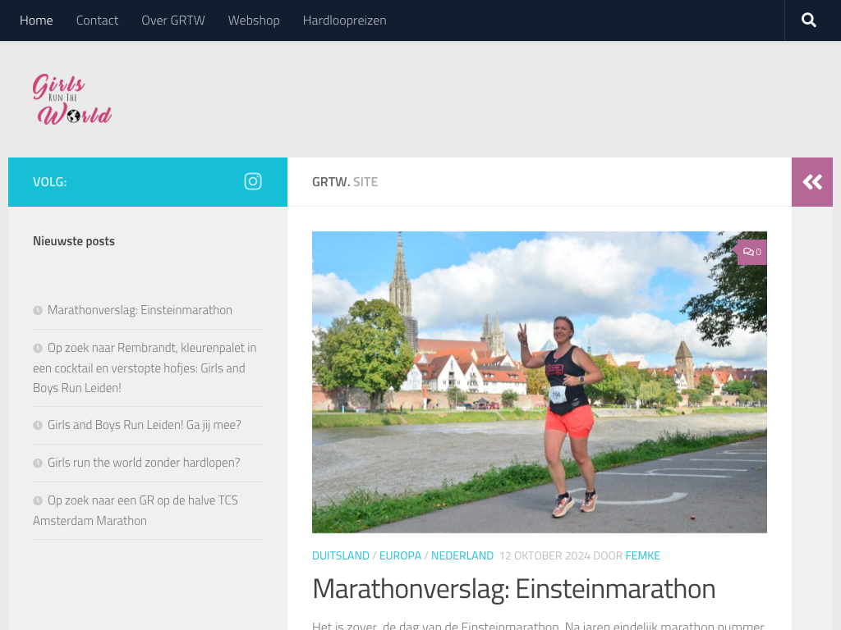This screenshot has height=630, width=841.
Task: Read 'Girls and Boys Run Leiden! Ga jij mee?'
Action: click(x=144, y=425)
